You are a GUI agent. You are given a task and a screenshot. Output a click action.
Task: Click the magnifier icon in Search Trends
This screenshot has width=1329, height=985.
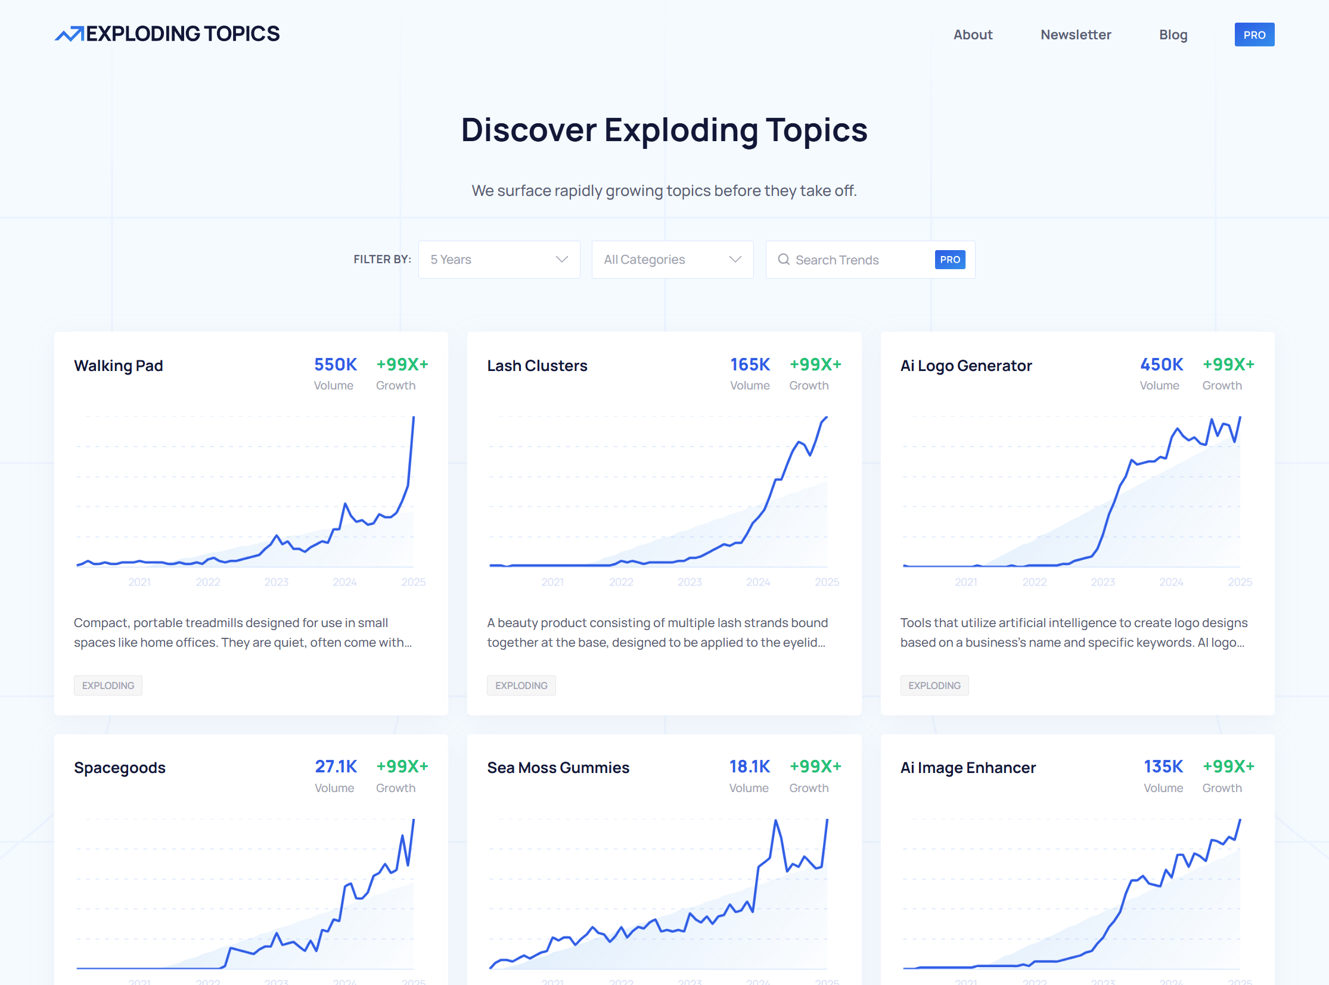[x=783, y=260]
